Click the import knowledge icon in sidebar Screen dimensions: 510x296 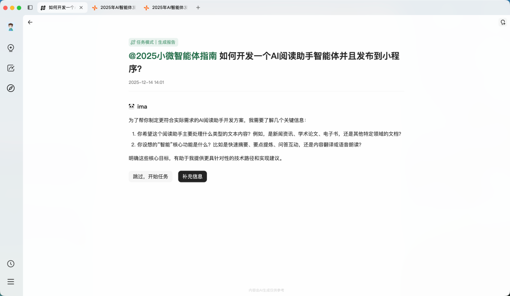(x=10, y=48)
